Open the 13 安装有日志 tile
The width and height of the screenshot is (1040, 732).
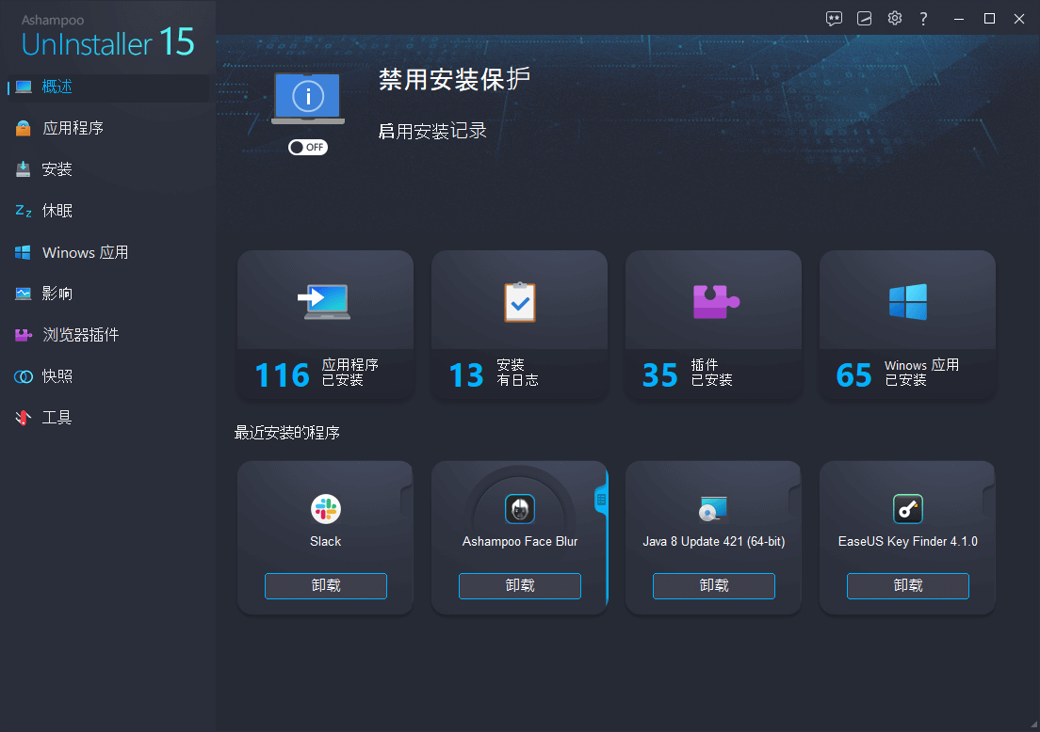click(x=519, y=325)
